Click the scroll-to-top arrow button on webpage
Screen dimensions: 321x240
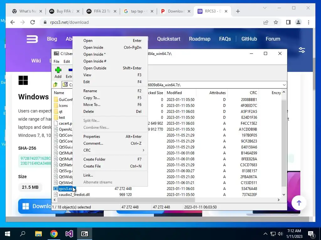299,203
